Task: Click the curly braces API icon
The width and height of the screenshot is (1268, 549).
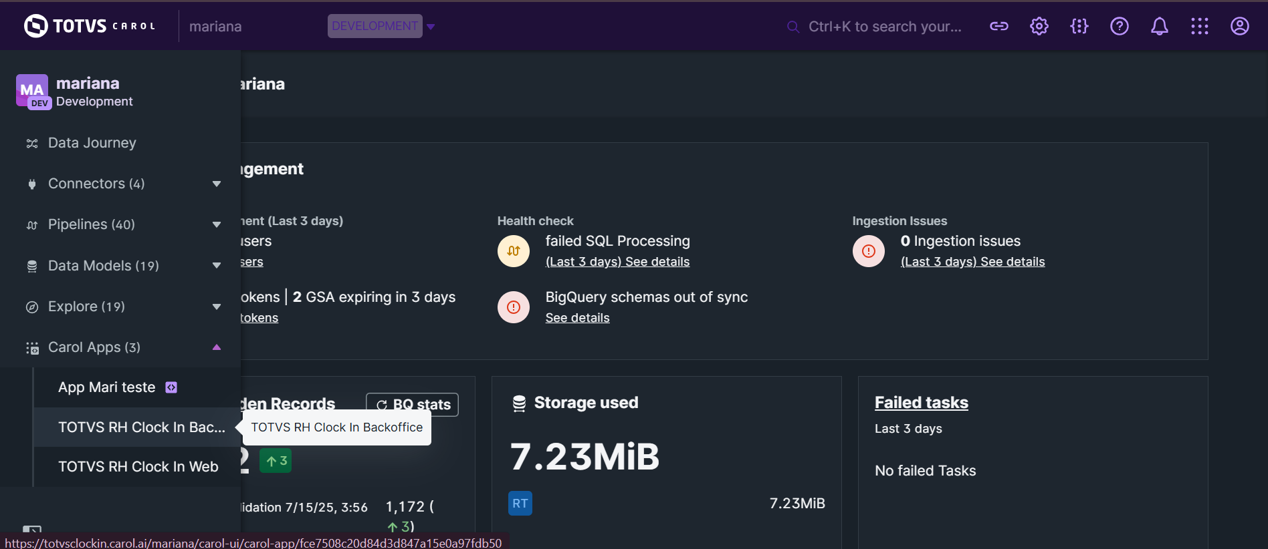Action: tap(1079, 26)
